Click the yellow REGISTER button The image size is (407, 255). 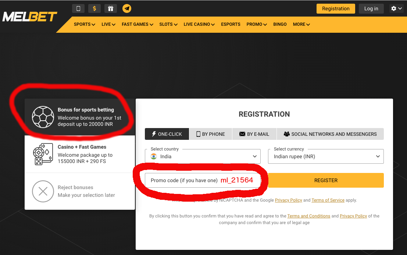pos(326,180)
